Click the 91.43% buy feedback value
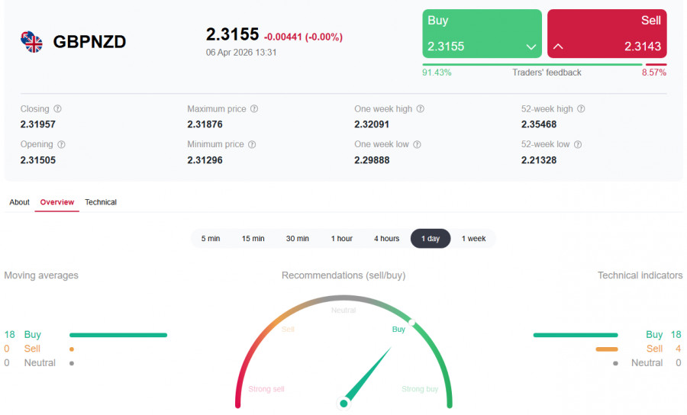This screenshot has height=415, width=687. (x=437, y=72)
